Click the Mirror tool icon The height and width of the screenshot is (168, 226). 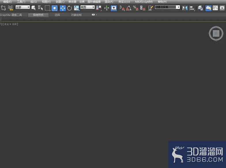185,8
